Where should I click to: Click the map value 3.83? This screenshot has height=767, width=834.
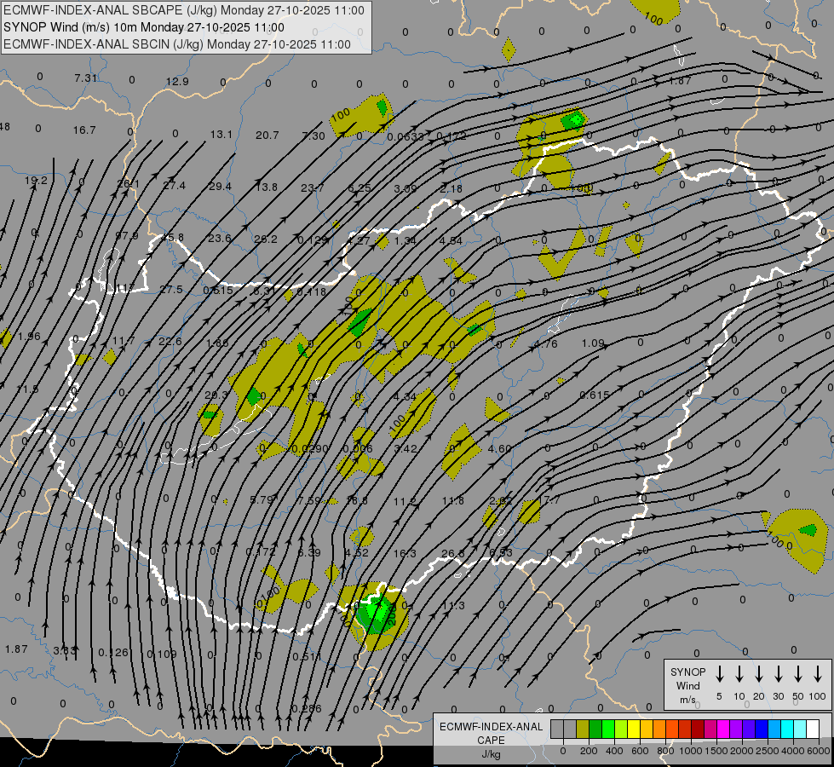65,650
